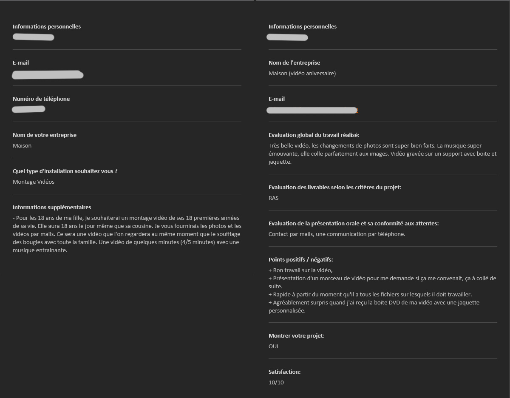This screenshot has width=510, height=398.
Task: Click the "Nom de votre entreprise" heading
Action: coord(45,135)
